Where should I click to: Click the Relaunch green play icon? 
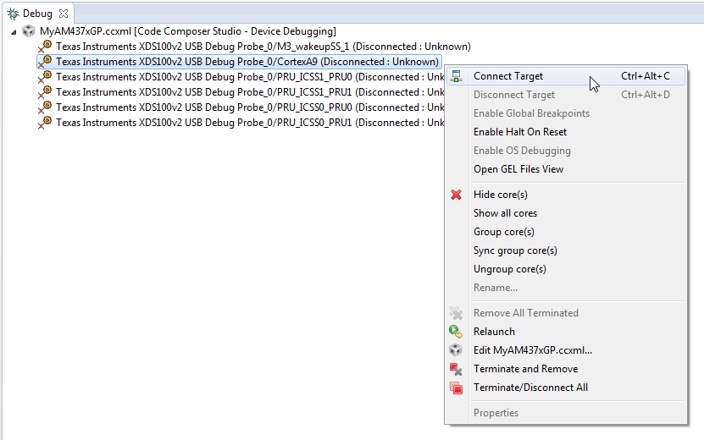[x=457, y=332]
